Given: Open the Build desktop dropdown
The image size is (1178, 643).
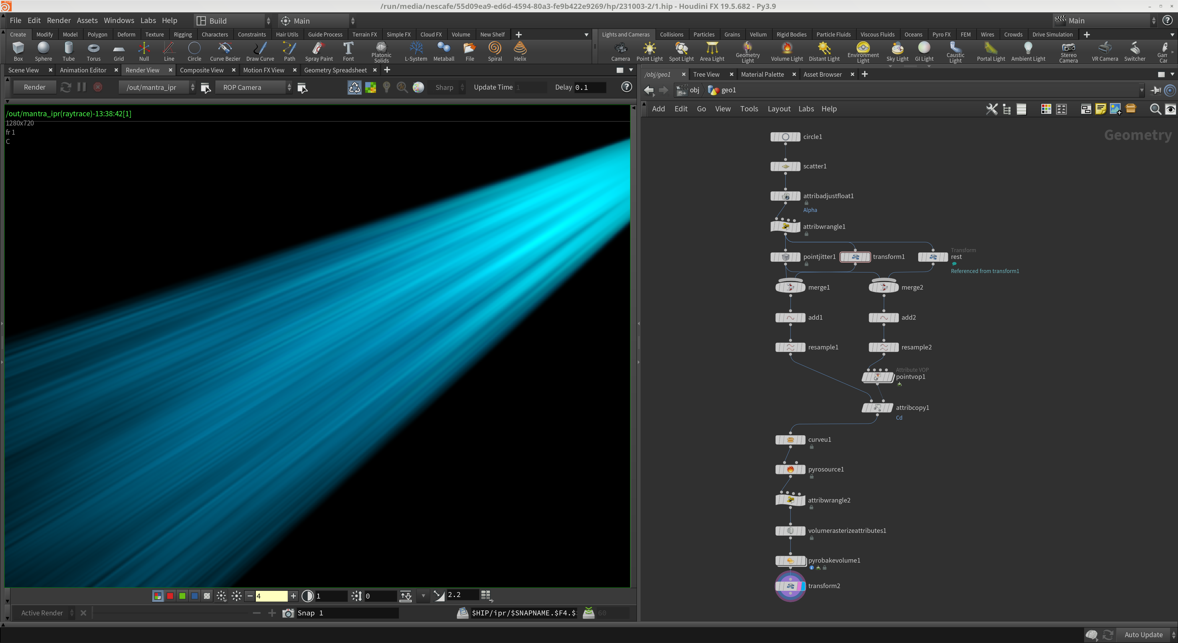Looking at the screenshot, I should tap(233, 21).
